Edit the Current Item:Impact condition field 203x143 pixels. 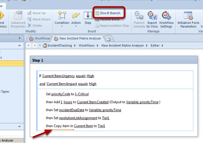[x=62, y=84]
